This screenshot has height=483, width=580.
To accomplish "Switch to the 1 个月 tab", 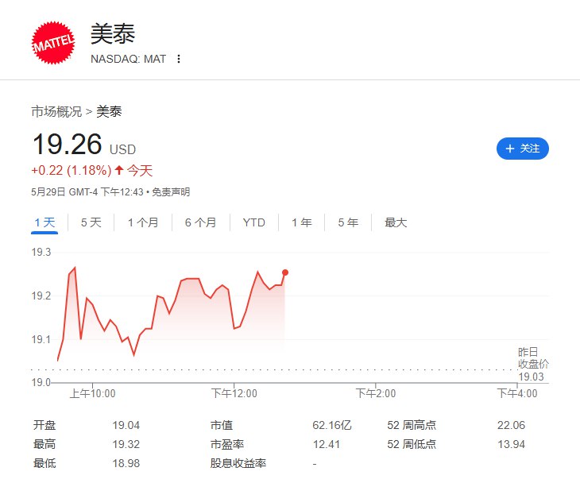I will pyautogui.click(x=143, y=222).
